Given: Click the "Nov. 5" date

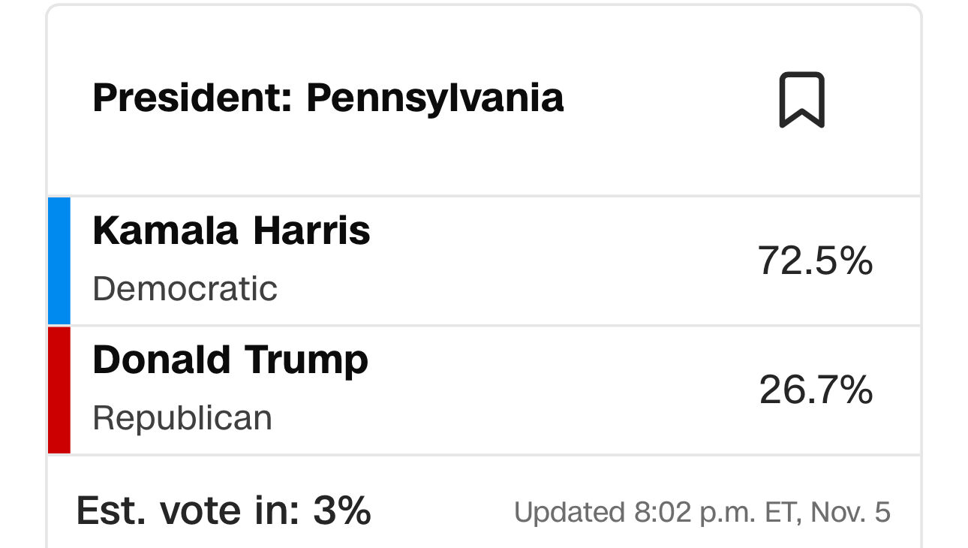Looking at the screenshot, I should pos(852,513).
